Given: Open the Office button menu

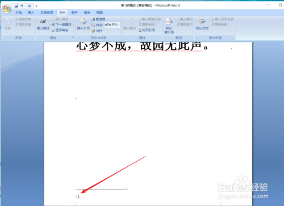Looking at the screenshot, I should pos(7,9).
